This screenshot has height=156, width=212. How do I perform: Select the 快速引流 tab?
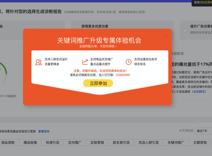pyautogui.click(x=53, y=143)
